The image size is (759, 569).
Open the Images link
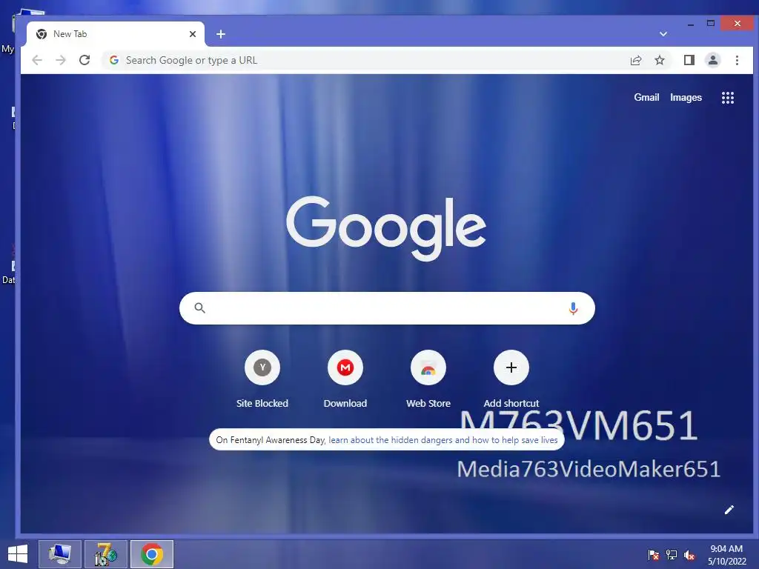tap(686, 97)
